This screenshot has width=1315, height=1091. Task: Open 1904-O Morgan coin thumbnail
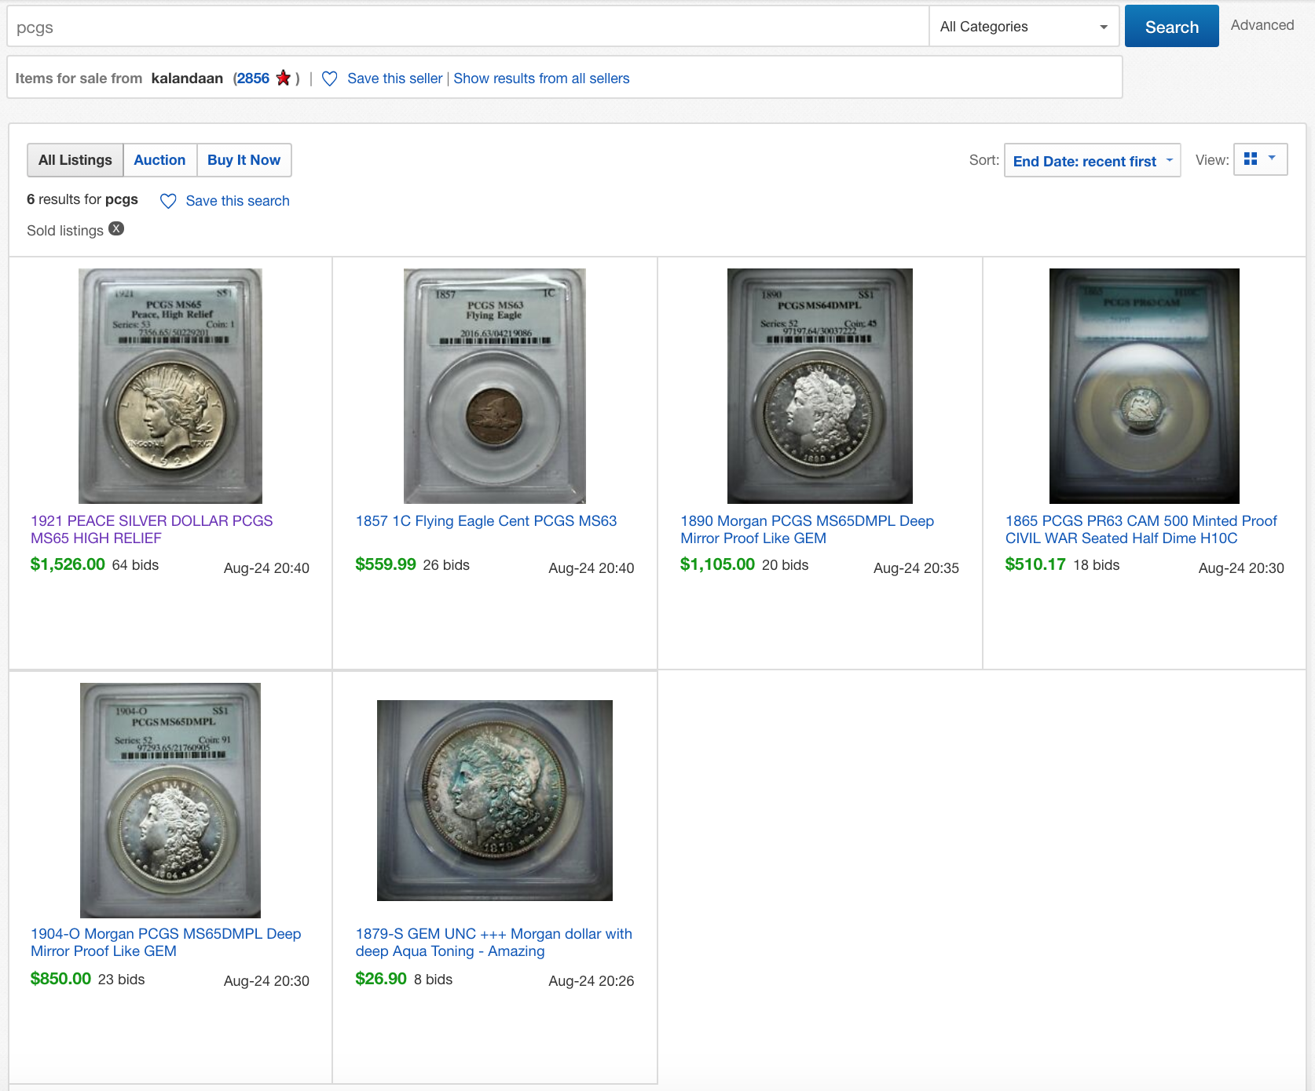[170, 801]
